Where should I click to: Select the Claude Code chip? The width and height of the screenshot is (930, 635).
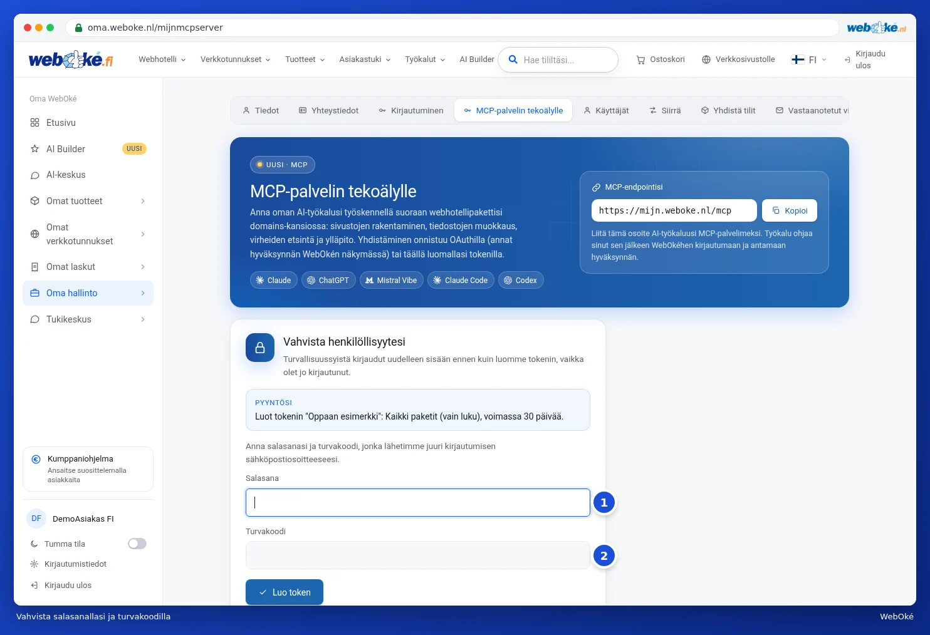pyautogui.click(x=461, y=280)
